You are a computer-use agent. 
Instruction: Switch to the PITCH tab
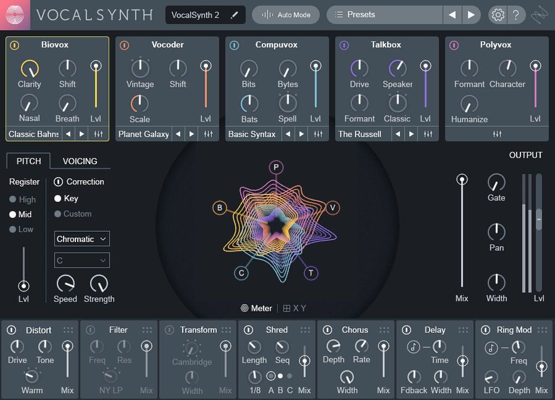coord(28,161)
